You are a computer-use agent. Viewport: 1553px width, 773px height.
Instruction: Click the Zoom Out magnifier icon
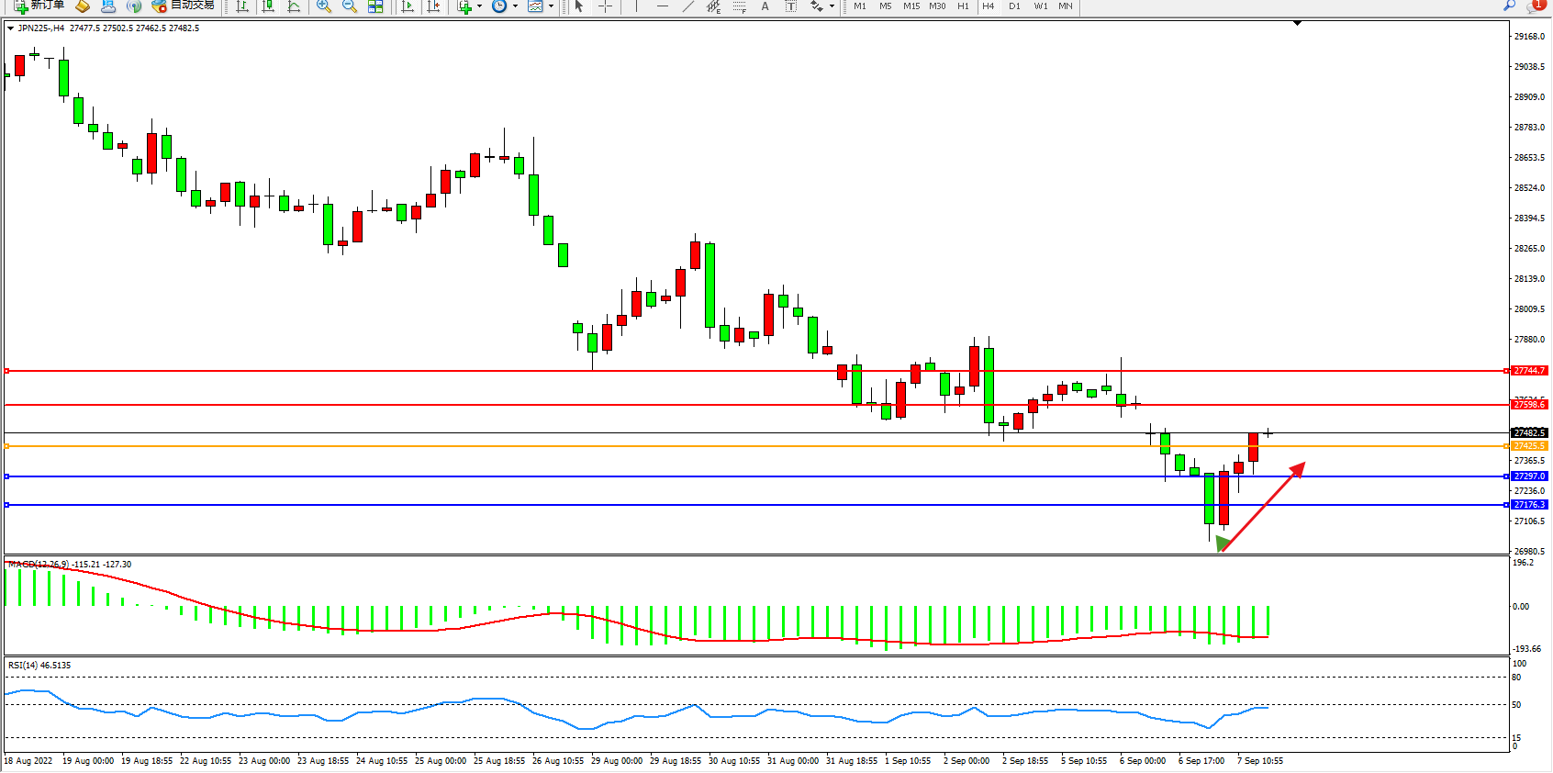point(349,6)
